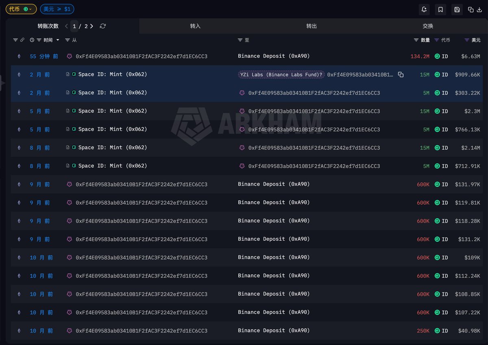Open the sender address on the $118.28K row
Viewport: 488px width, 345px height.
point(142,221)
